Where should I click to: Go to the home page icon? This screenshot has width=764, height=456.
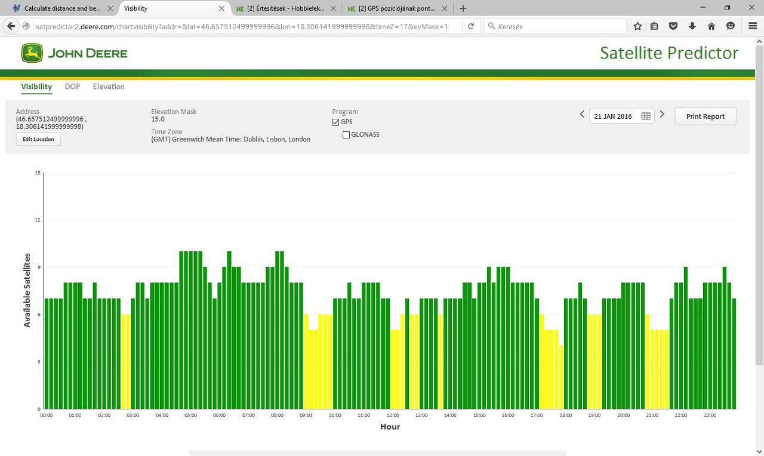pyautogui.click(x=711, y=26)
